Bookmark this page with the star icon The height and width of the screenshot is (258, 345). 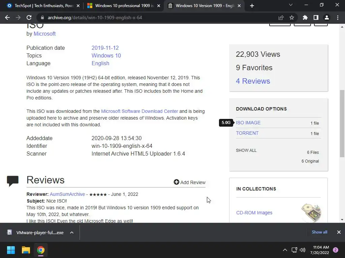pos(292,17)
